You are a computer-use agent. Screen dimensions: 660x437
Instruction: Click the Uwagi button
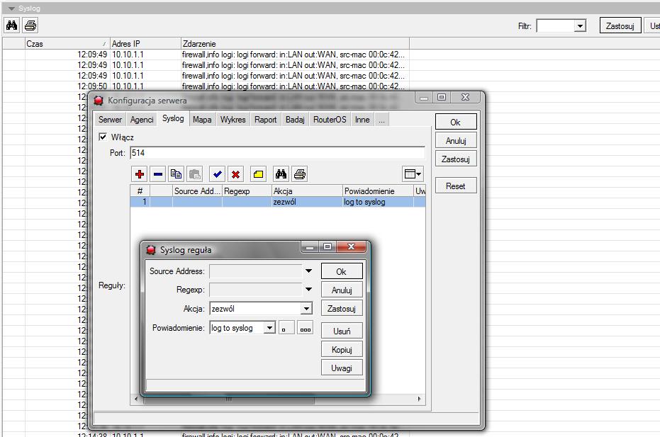pos(342,368)
